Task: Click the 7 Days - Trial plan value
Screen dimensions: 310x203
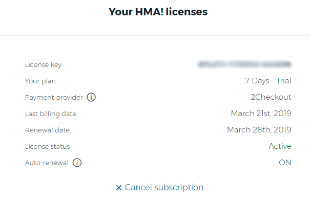Action: [268, 81]
